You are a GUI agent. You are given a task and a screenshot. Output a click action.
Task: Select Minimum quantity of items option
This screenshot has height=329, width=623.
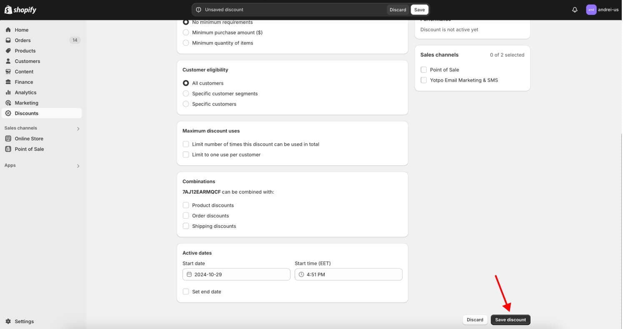click(x=186, y=43)
